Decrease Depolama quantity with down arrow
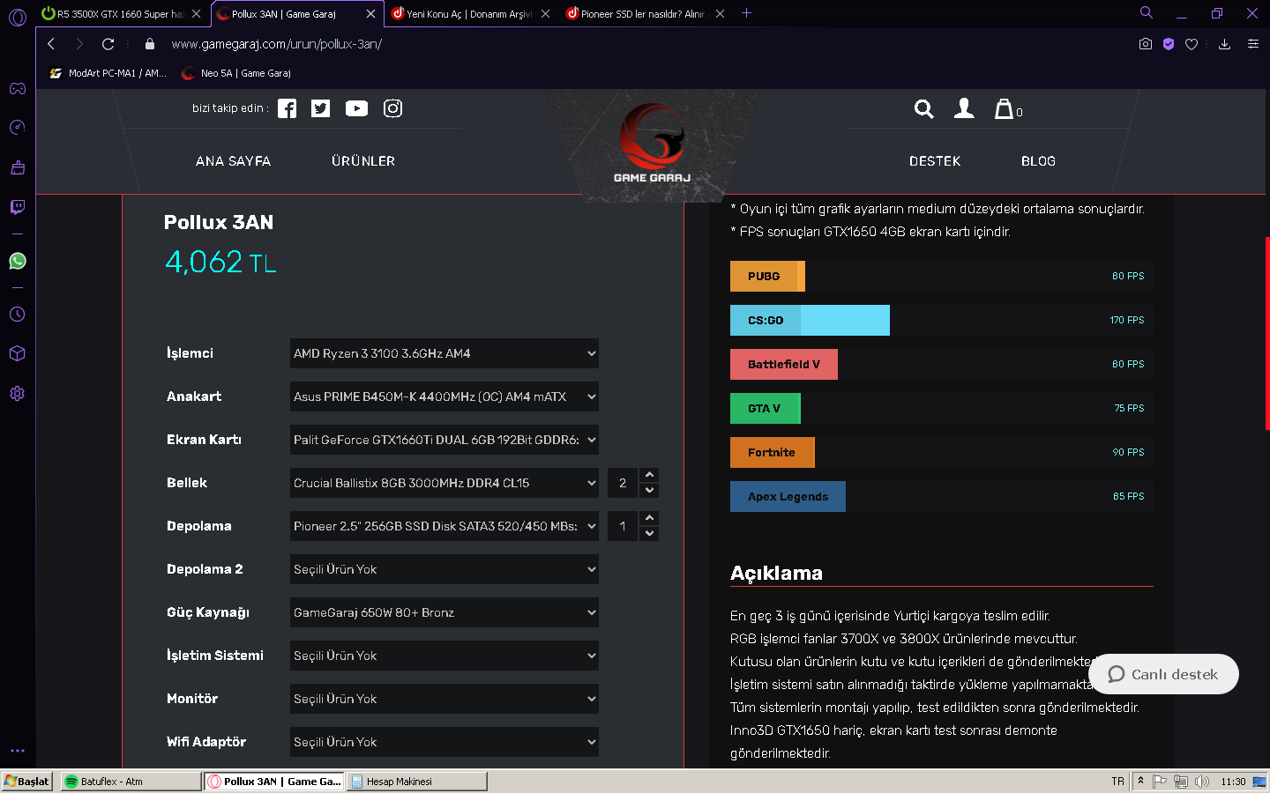Image resolution: width=1270 pixels, height=793 pixels. point(650,534)
